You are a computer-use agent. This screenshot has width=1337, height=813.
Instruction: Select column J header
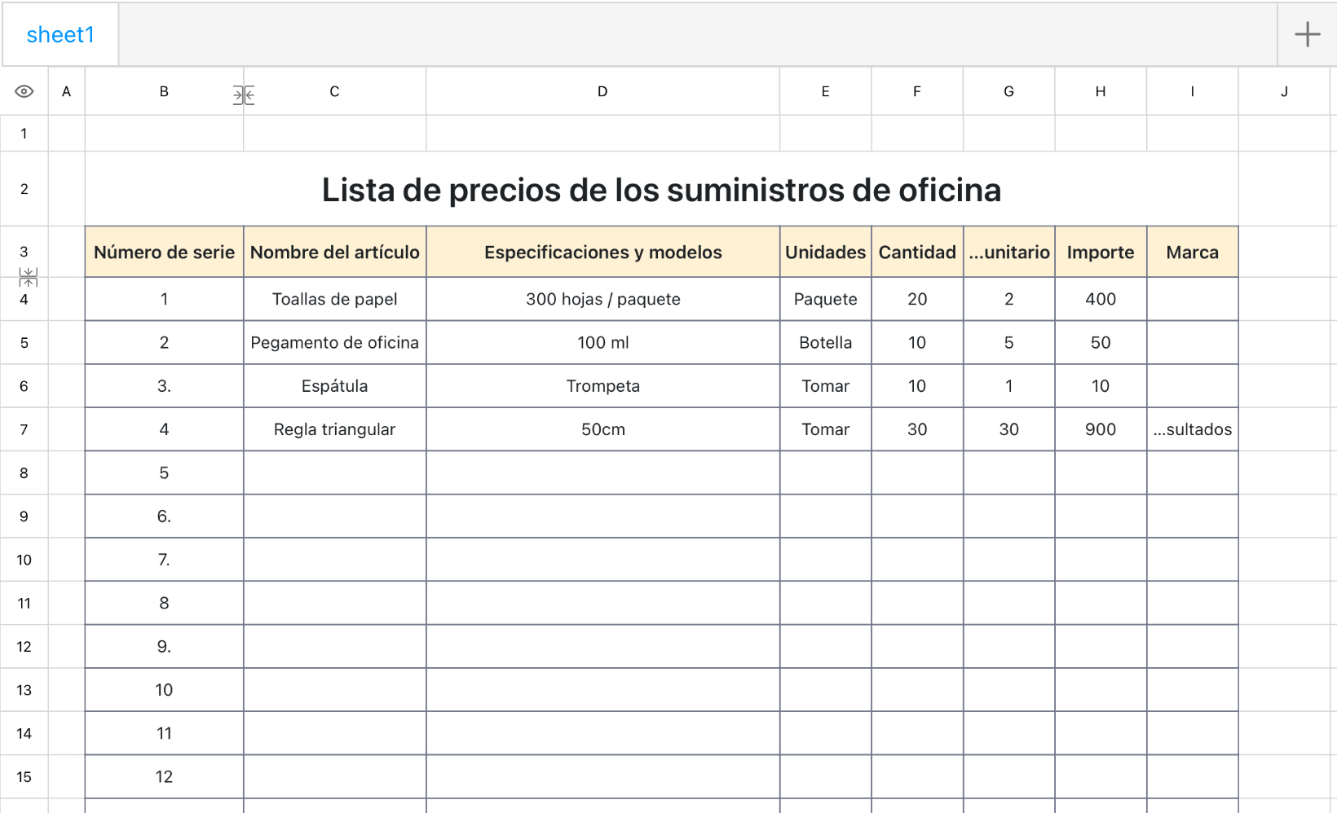(x=1284, y=91)
